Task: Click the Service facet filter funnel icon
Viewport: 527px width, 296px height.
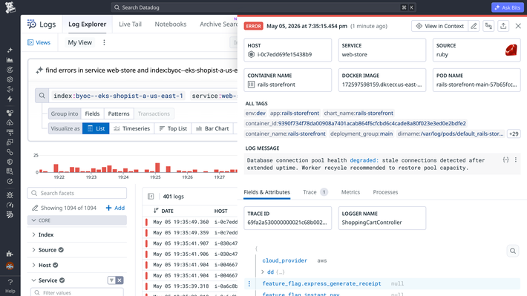Action: point(111,280)
